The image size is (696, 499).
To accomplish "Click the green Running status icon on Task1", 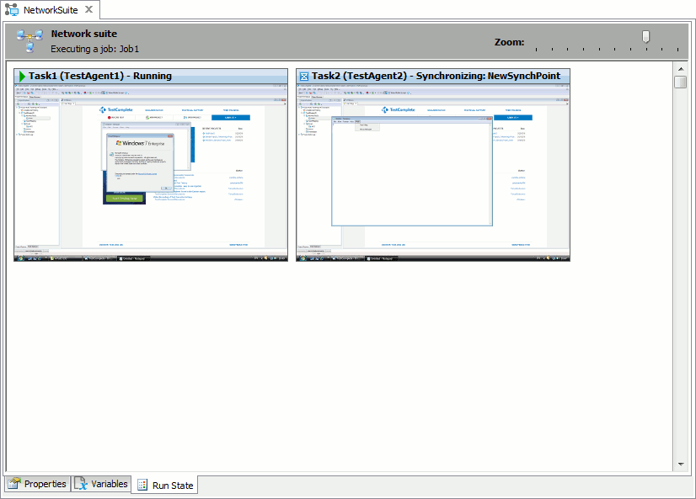I will 21,76.
